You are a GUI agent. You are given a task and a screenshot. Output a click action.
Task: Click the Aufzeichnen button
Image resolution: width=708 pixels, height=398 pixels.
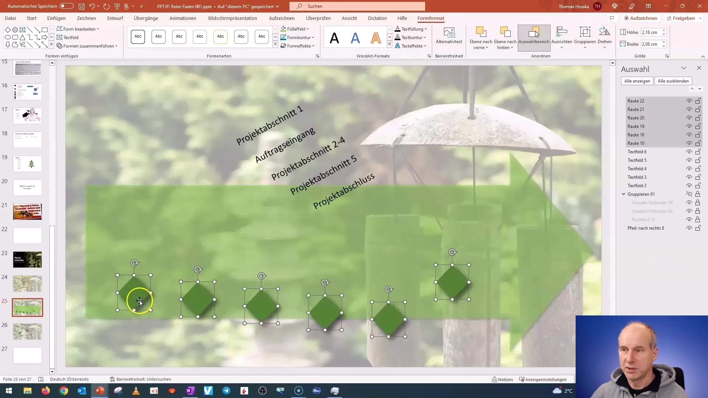(x=641, y=18)
